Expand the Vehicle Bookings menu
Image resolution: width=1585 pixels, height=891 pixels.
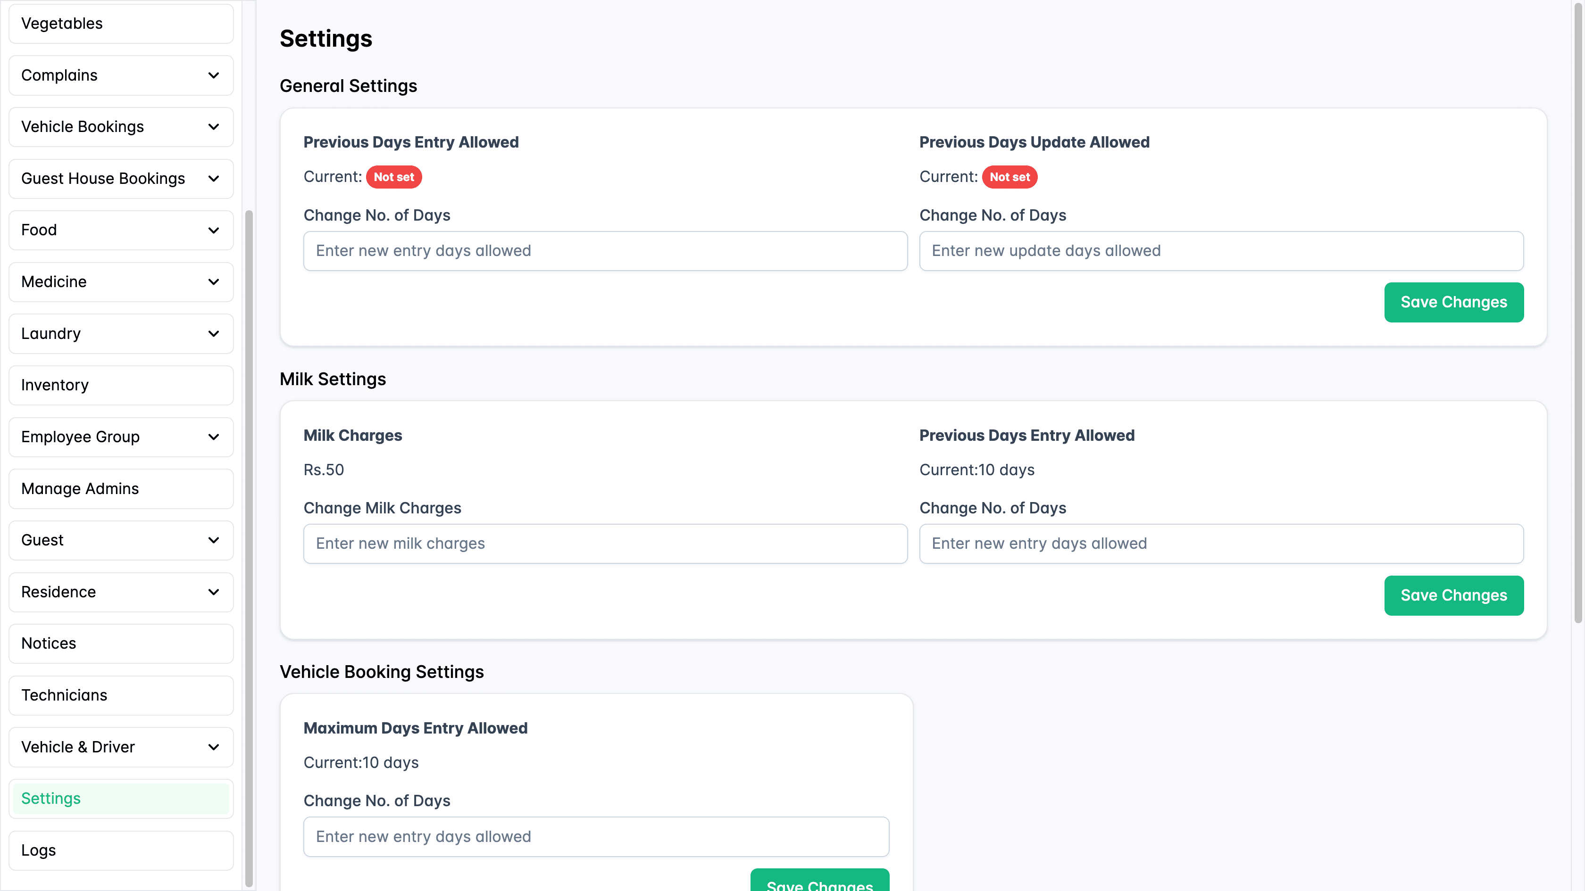(214, 127)
